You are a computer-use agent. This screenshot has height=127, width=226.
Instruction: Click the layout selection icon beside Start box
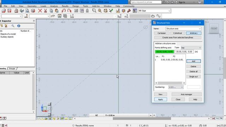point(135,11)
